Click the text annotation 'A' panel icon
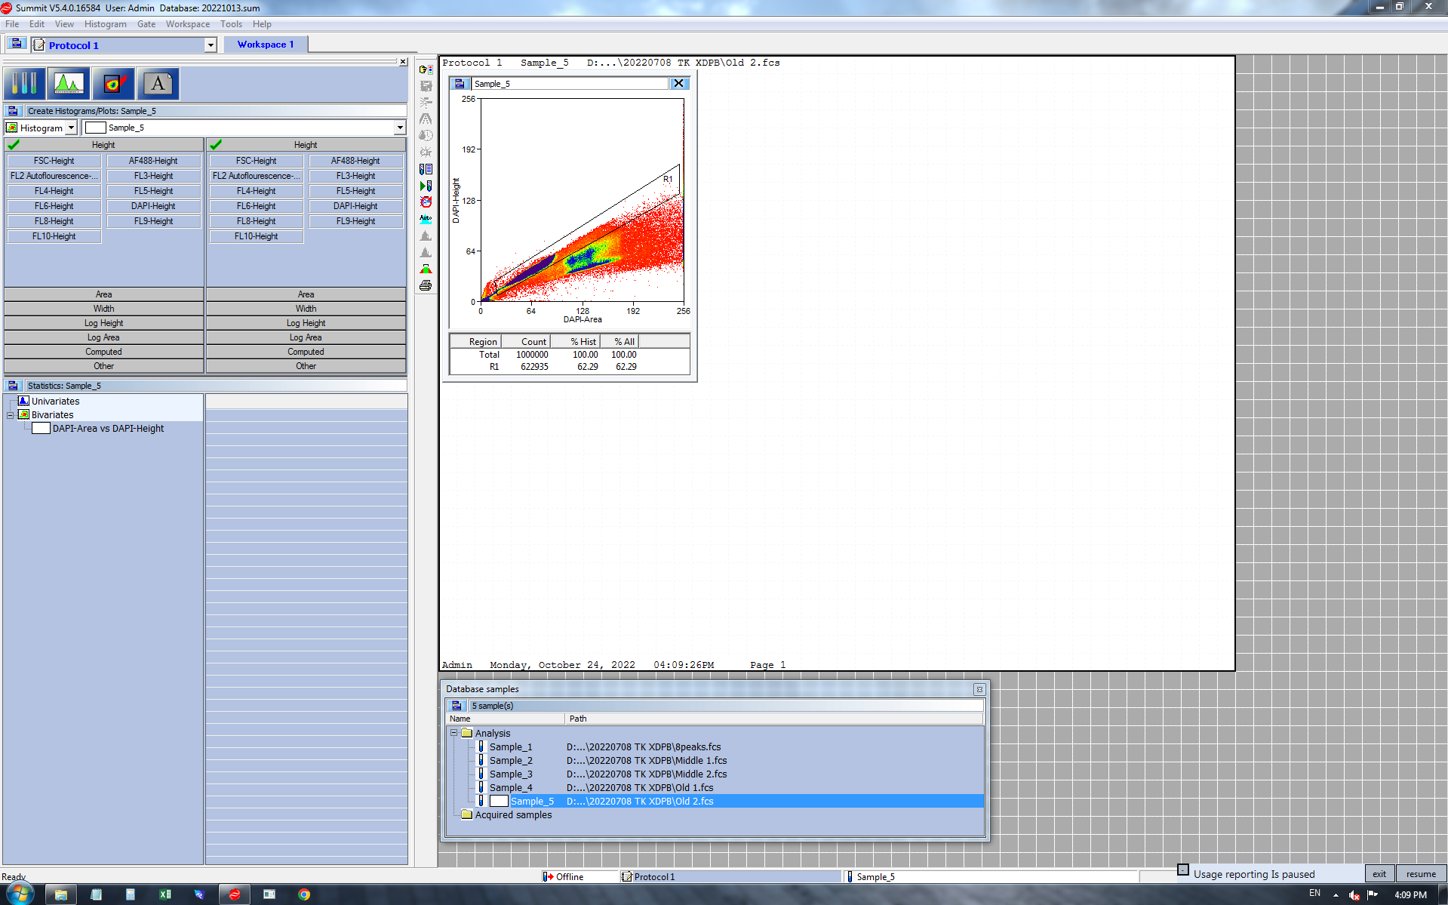The height and width of the screenshot is (905, 1448). pos(158,83)
